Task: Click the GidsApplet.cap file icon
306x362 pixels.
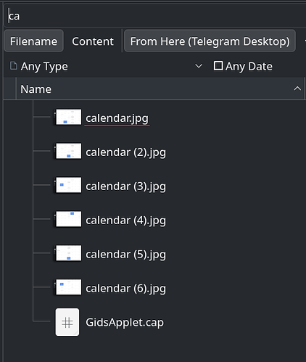Action: [67, 322]
